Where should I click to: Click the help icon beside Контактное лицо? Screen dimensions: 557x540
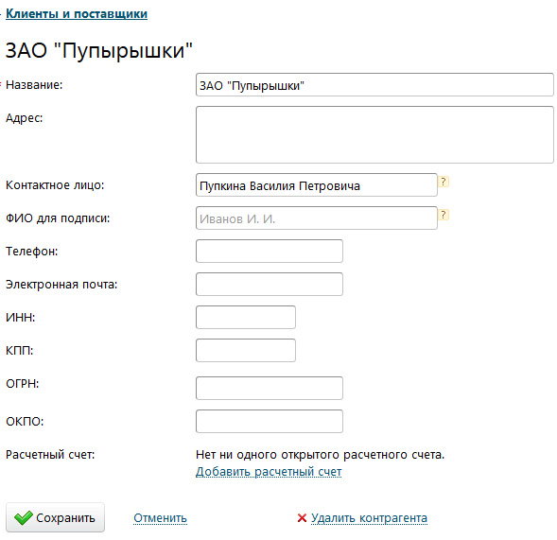click(x=444, y=182)
